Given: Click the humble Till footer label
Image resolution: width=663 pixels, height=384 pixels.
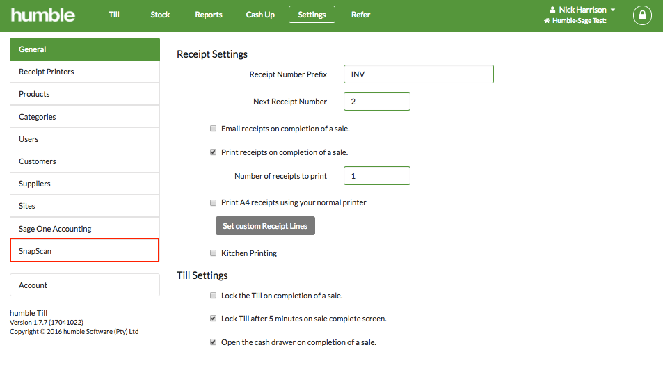Looking at the screenshot, I should click(x=29, y=313).
